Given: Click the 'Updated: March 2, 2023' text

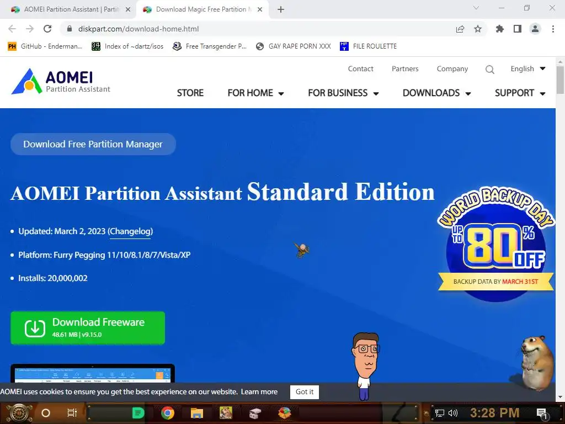Looking at the screenshot, I should point(62,231).
